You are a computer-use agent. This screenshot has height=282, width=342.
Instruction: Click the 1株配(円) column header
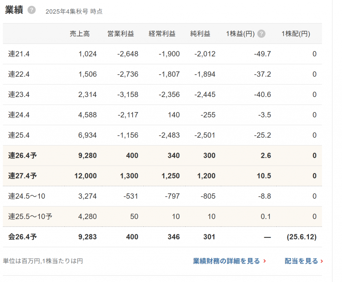pos(296,34)
